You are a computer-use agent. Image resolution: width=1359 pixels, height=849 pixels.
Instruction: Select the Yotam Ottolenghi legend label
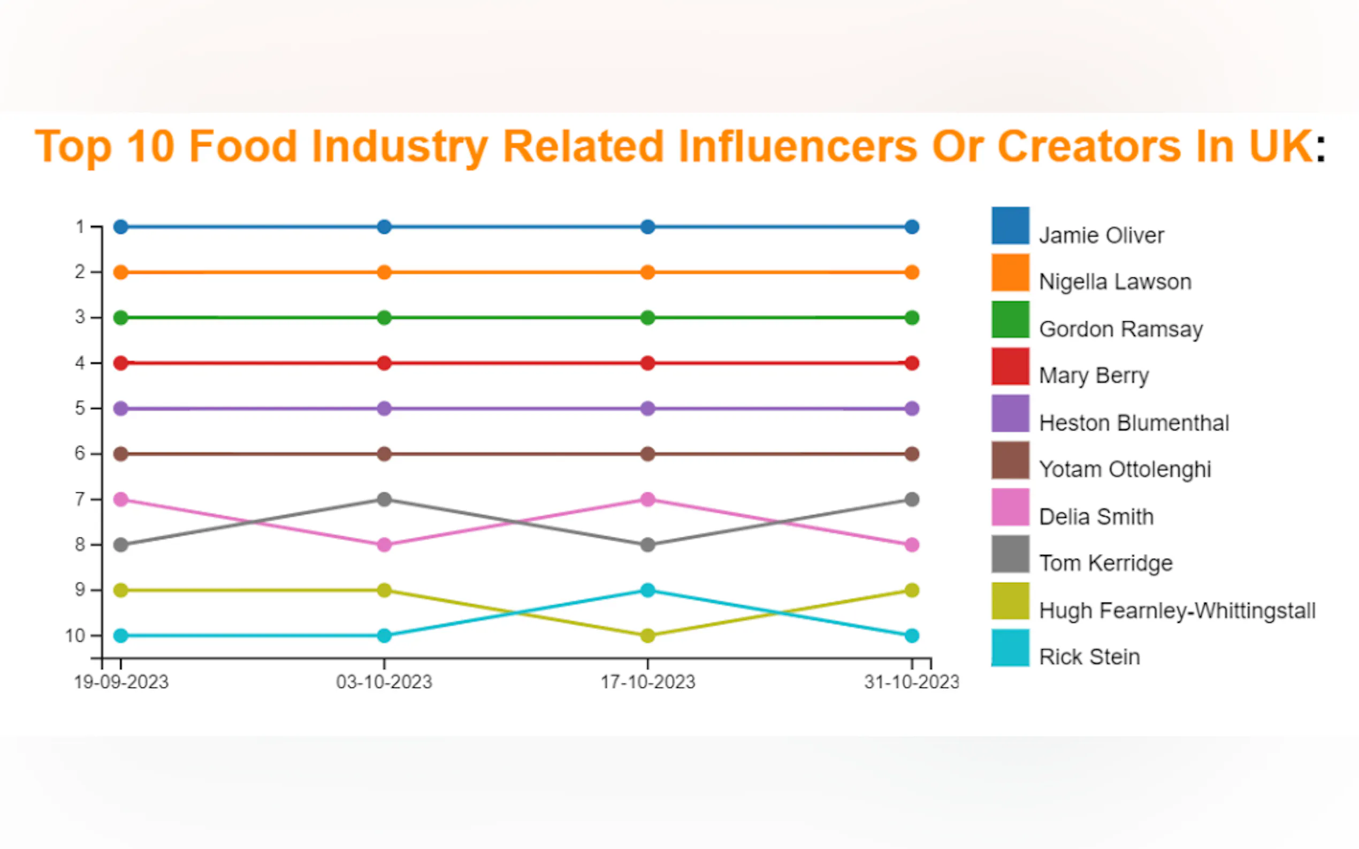(1125, 469)
